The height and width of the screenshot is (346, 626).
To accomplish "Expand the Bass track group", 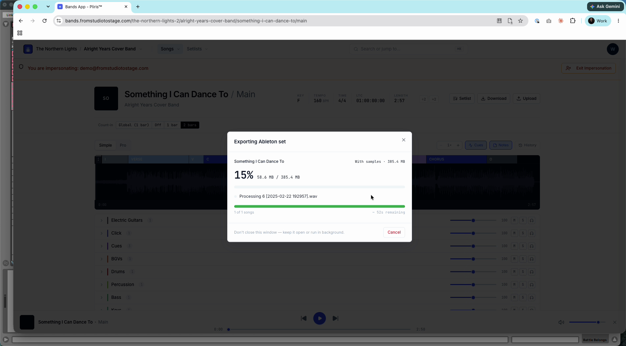I will point(102,298).
